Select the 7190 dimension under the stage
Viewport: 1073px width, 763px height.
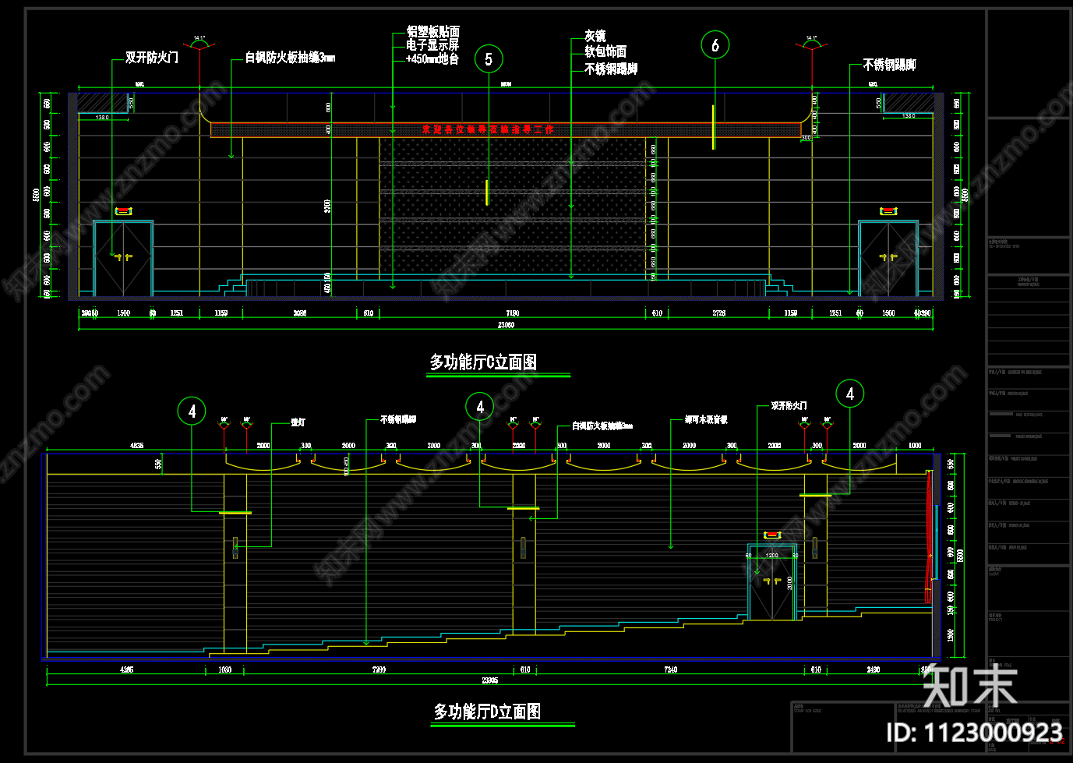512,313
